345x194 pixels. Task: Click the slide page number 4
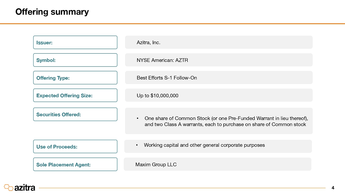pyautogui.click(x=333, y=188)
